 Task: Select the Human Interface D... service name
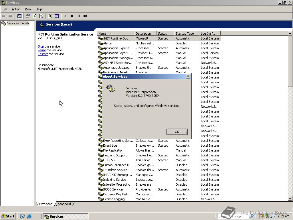click(x=118, y=165)
